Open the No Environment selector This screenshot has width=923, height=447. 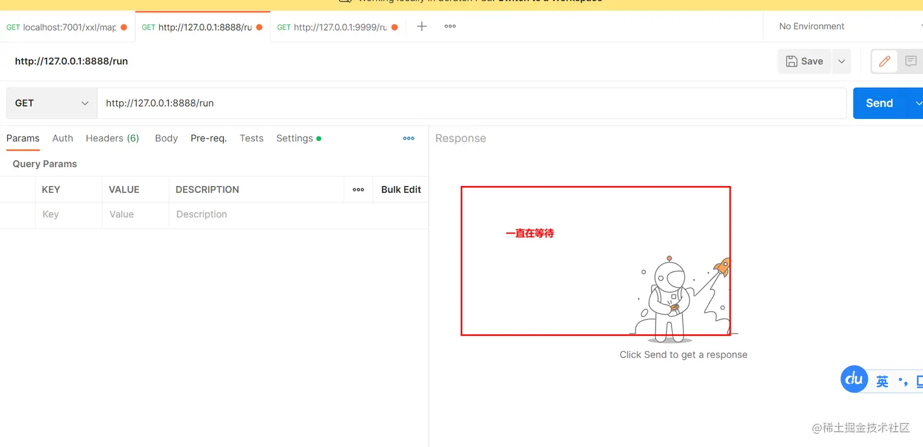811,26
